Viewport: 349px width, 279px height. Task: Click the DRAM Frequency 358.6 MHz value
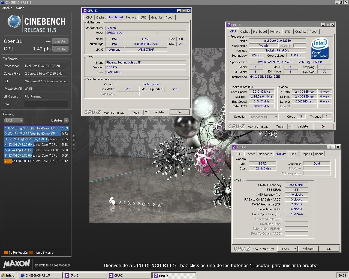tap(296, 185)
